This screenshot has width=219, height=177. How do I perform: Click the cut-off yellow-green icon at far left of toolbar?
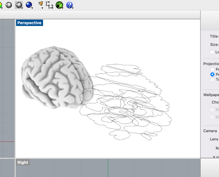click(1, 5)
